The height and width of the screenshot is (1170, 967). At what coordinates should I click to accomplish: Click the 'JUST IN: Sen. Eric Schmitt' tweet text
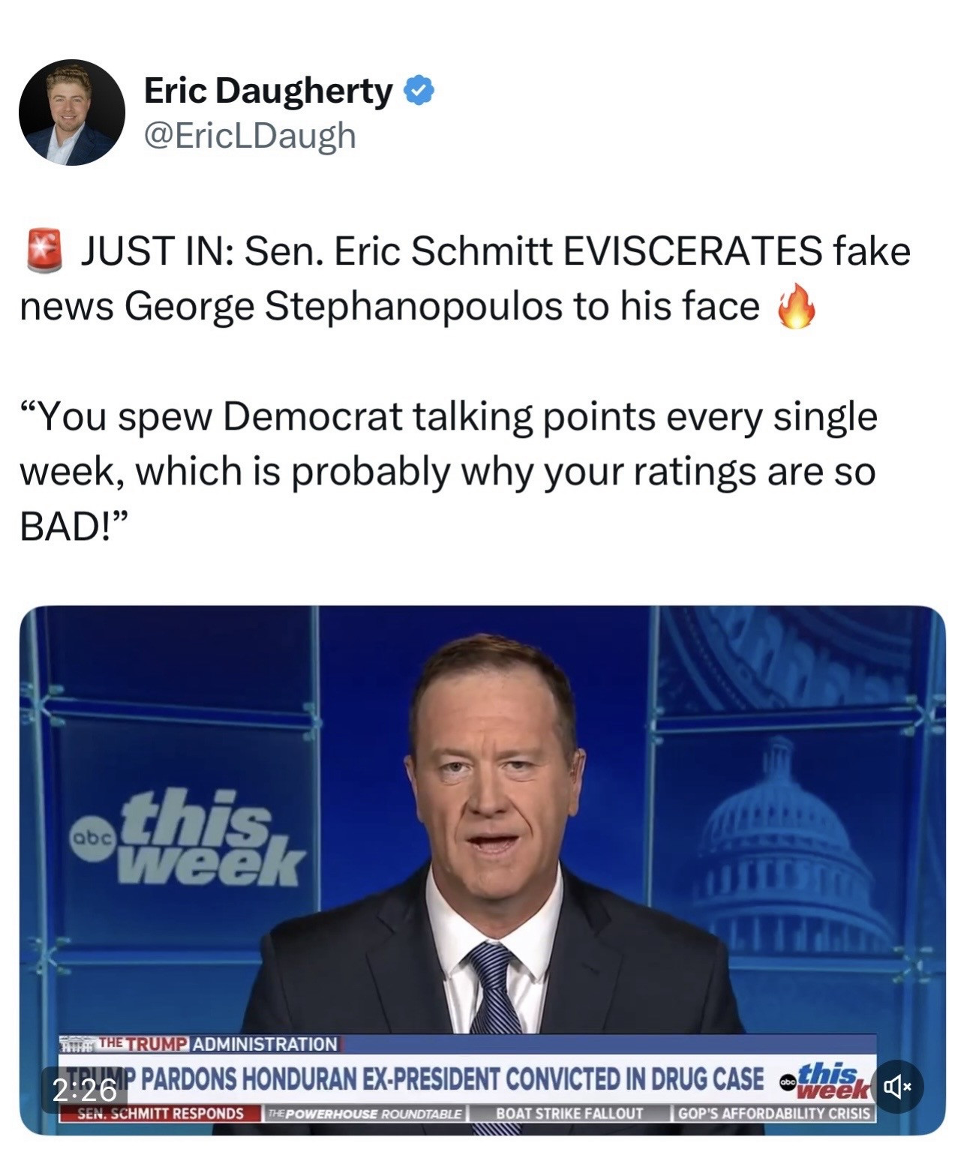pos(465,278)
